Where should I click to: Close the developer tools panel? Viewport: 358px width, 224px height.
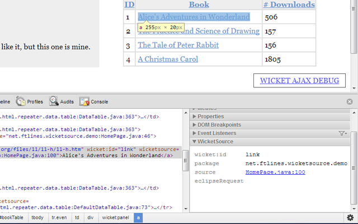tap(349, 101)
